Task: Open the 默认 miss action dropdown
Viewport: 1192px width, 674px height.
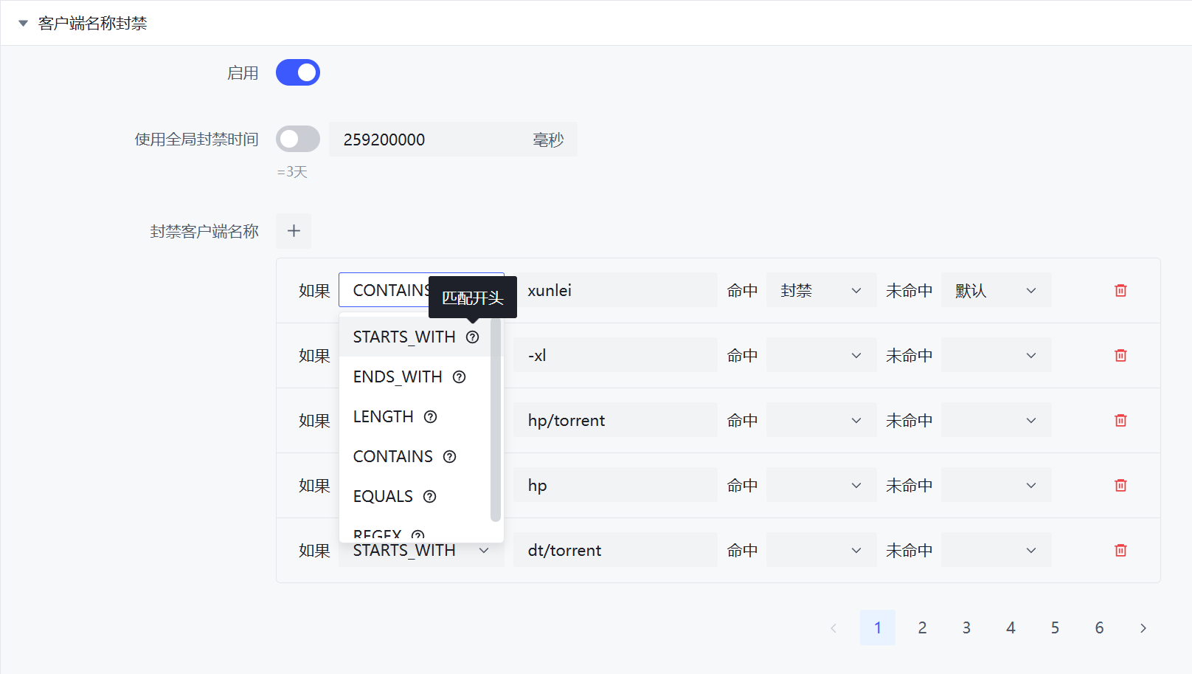Action: (x=995, y=291)
